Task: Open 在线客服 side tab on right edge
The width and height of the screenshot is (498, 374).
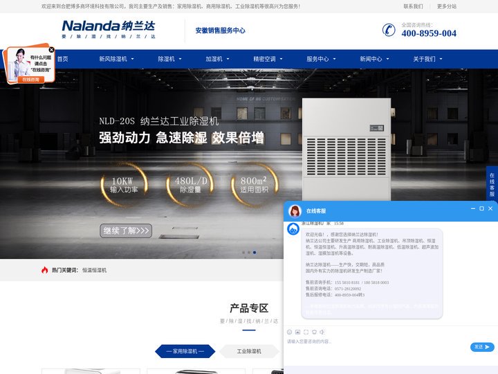Action: (492, 184)
